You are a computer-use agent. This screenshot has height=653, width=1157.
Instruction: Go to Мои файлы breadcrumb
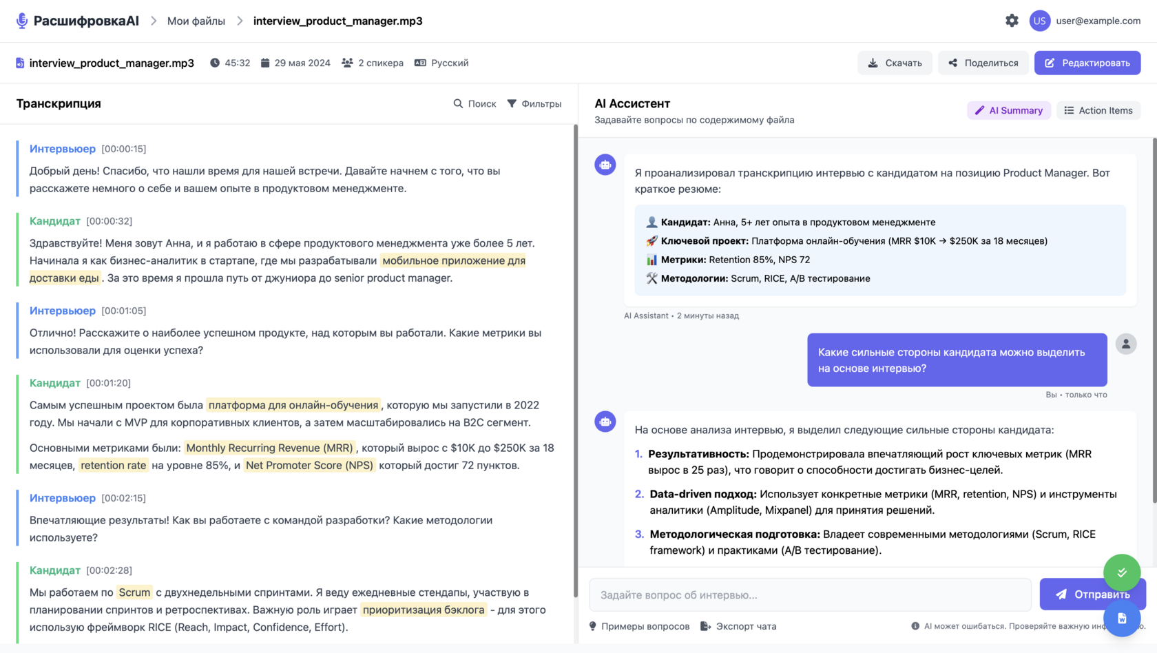(x=196, y=21)
